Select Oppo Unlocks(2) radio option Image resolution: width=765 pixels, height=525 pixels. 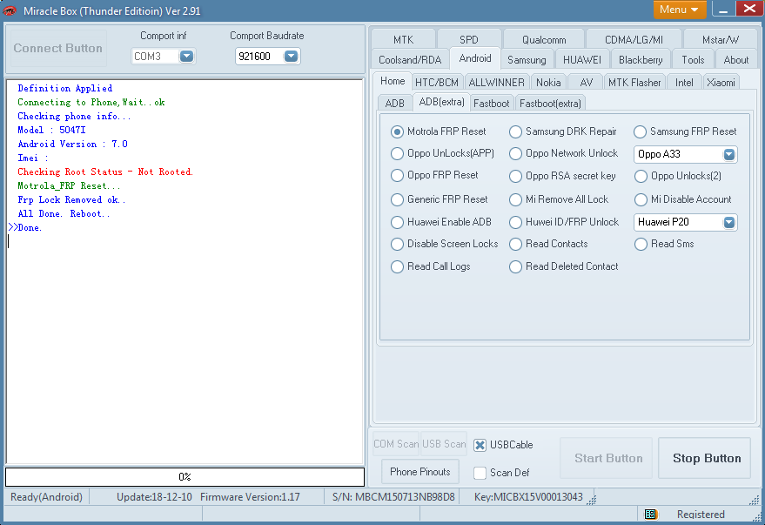[x=641, y=176]
